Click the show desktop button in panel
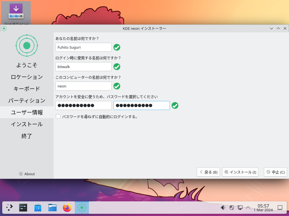Image resolution: width=289 pixels, height=216 pixels. tap(280, 208)
